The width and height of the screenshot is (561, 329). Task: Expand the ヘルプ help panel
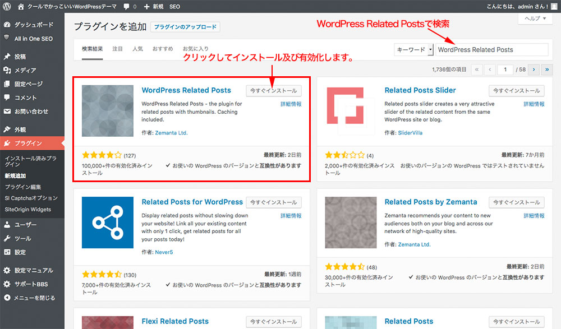pos(535,18)
